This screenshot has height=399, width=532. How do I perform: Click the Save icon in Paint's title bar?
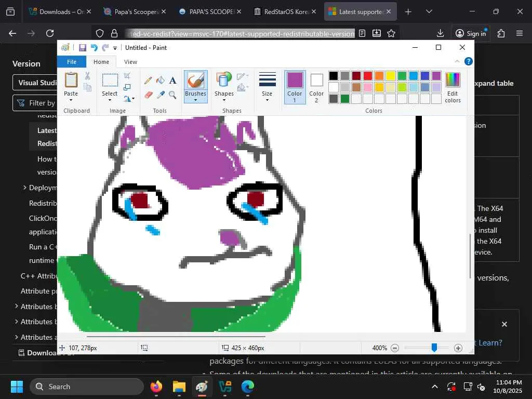coord(83,48)
